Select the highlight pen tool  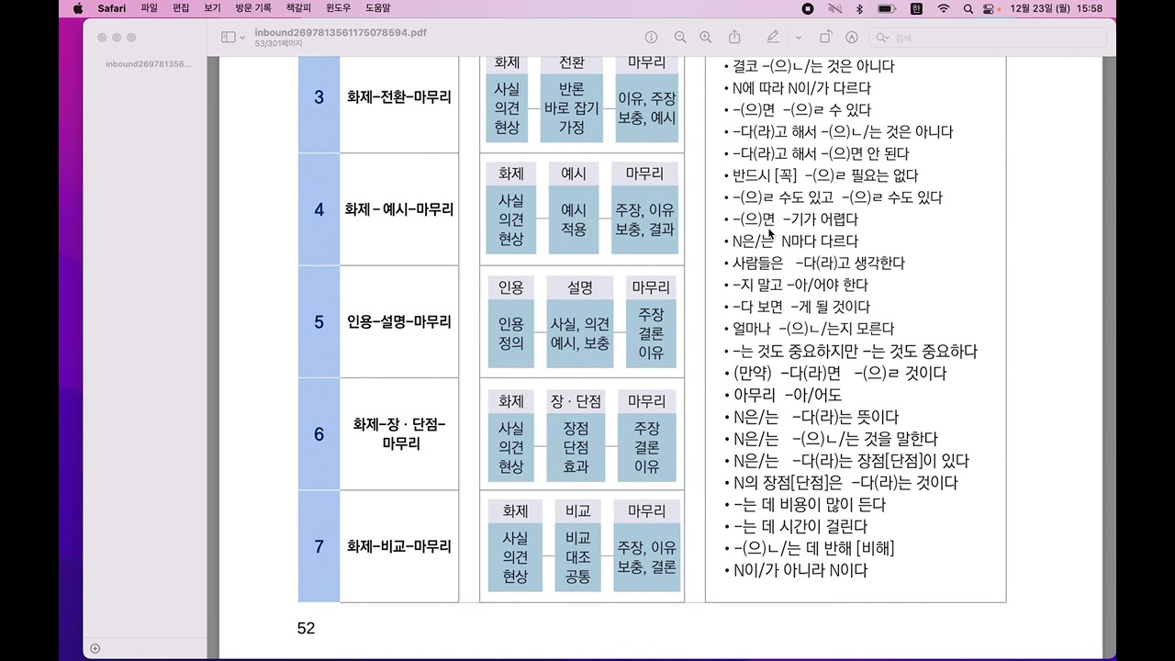[x=773, y=37]
